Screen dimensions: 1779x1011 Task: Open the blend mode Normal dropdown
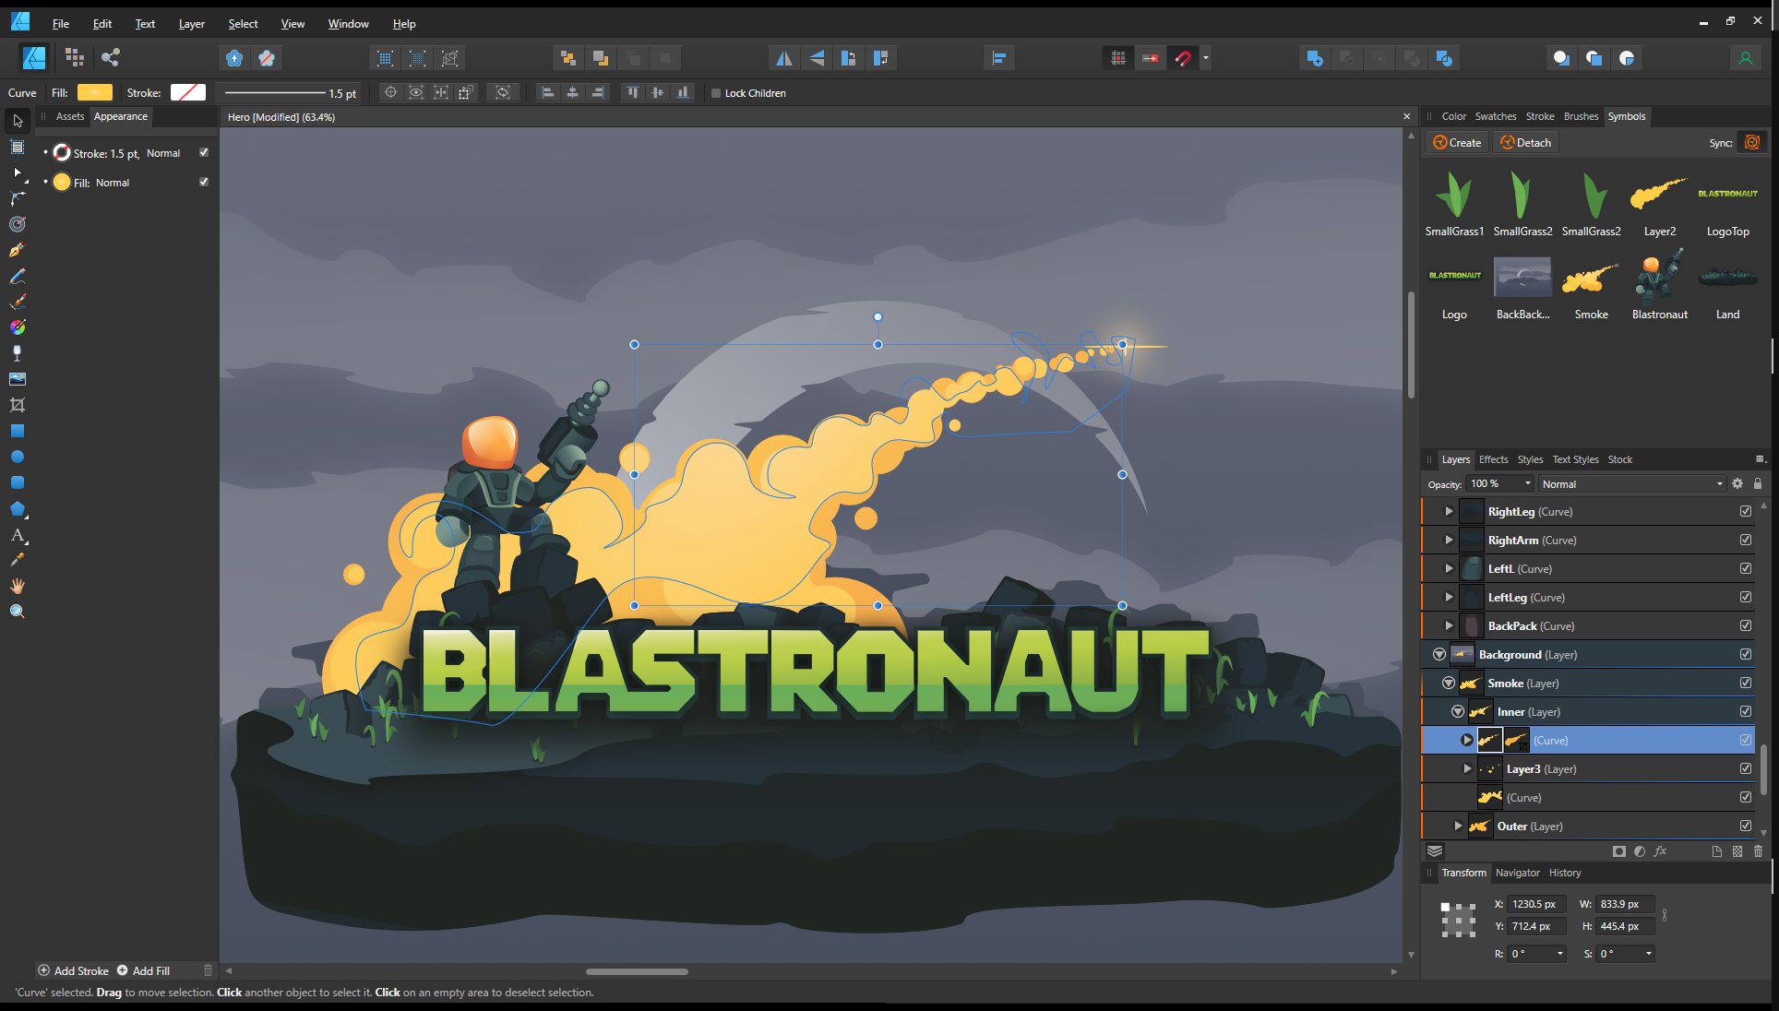(x=1631, y=483)
